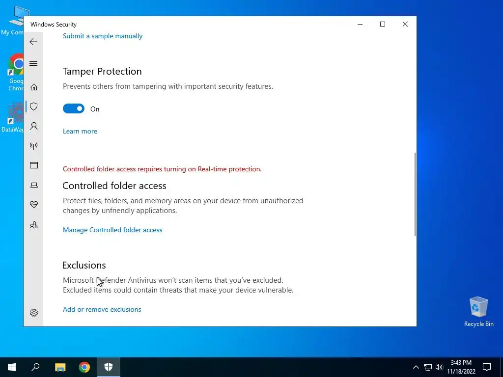503x377 pixels.
Task: Open network icon in system tray
Action: (x=428, y=367)
